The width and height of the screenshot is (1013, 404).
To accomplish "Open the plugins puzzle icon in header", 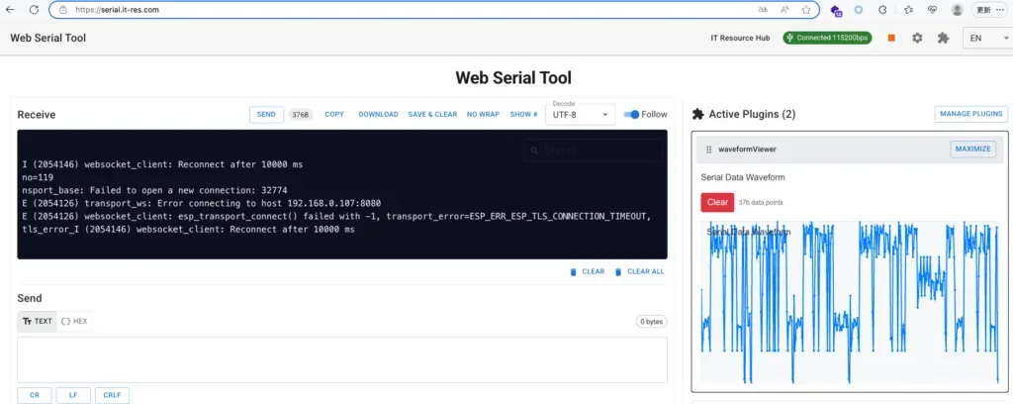I will (x=943, y=39).
